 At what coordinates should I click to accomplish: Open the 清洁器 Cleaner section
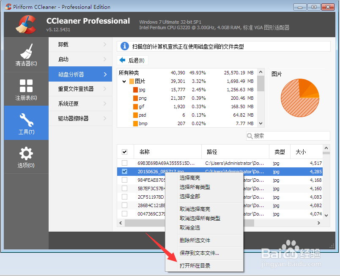(26, 55)
